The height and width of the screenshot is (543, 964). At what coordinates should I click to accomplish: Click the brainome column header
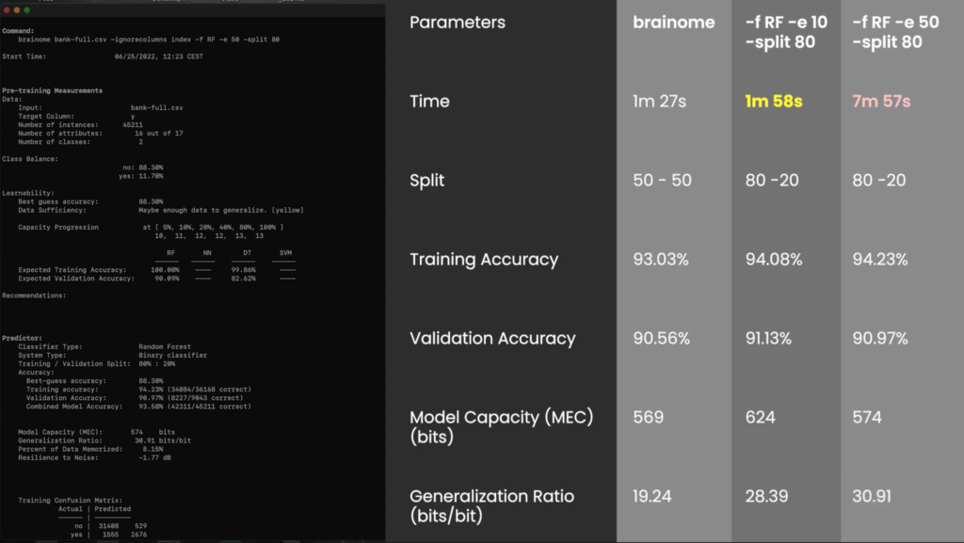(x=673, y=23)
